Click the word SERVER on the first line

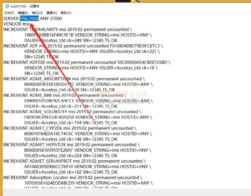(x=11, y=19)
